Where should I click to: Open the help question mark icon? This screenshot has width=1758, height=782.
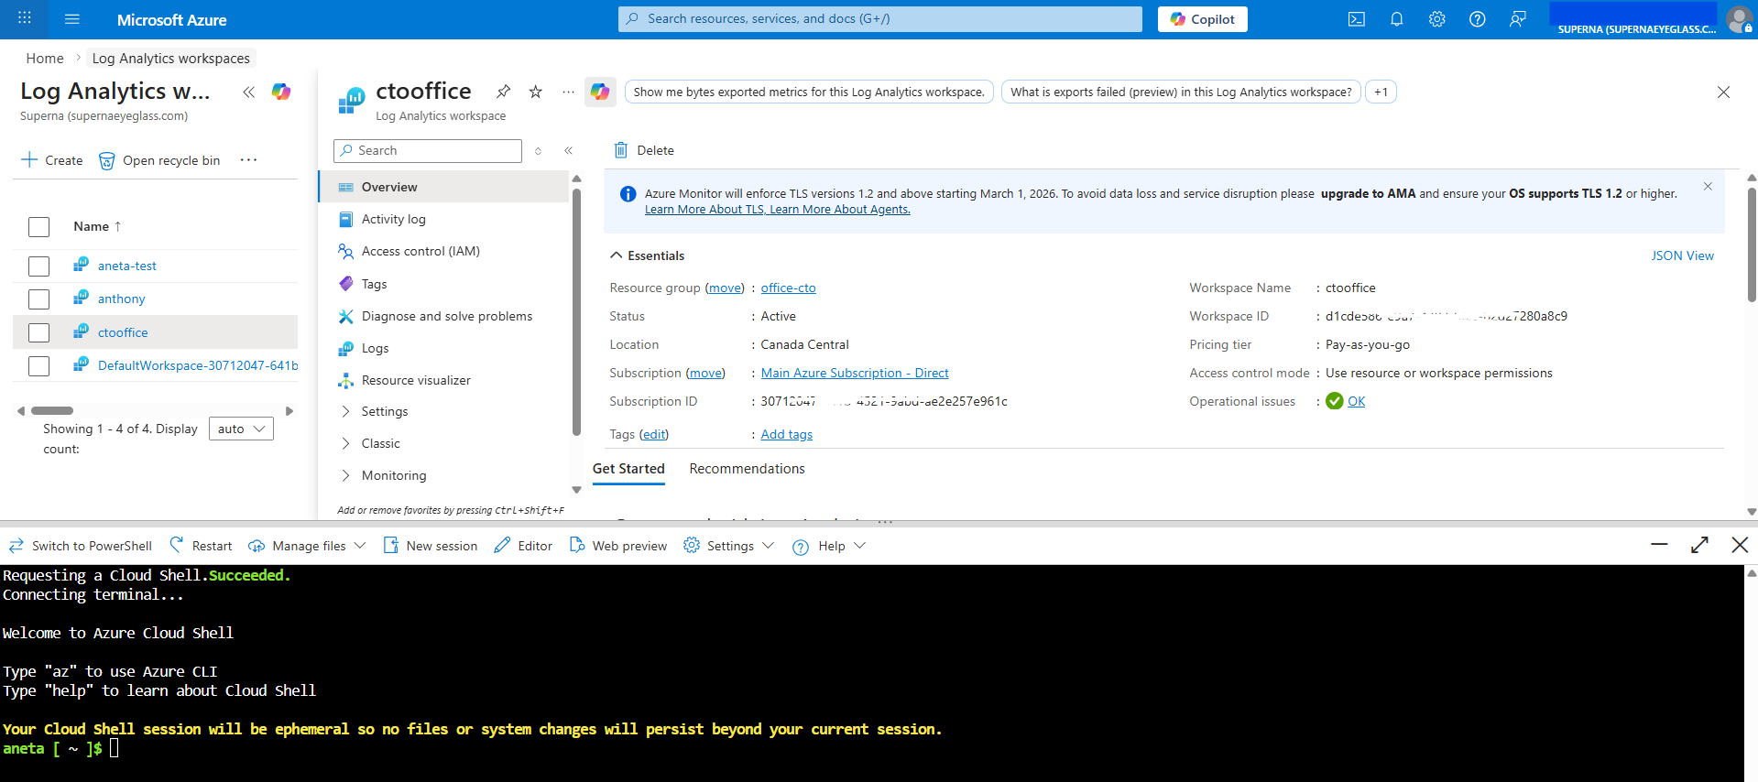coord(1478,19)
